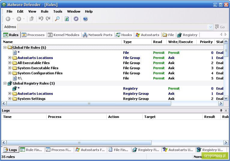The image size is (230, 161).
Task: Click the Back navigation arrow icon
Action: [x=8, y=19]
